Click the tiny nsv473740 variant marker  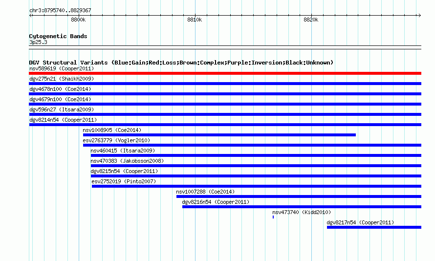point(273,217)
